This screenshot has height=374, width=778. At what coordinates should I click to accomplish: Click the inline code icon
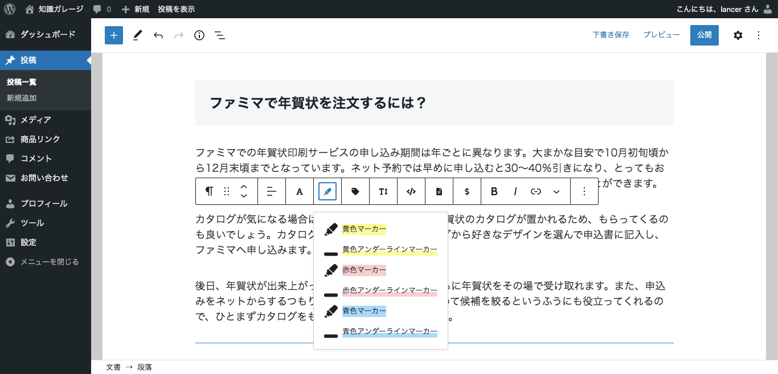[411, 191]
